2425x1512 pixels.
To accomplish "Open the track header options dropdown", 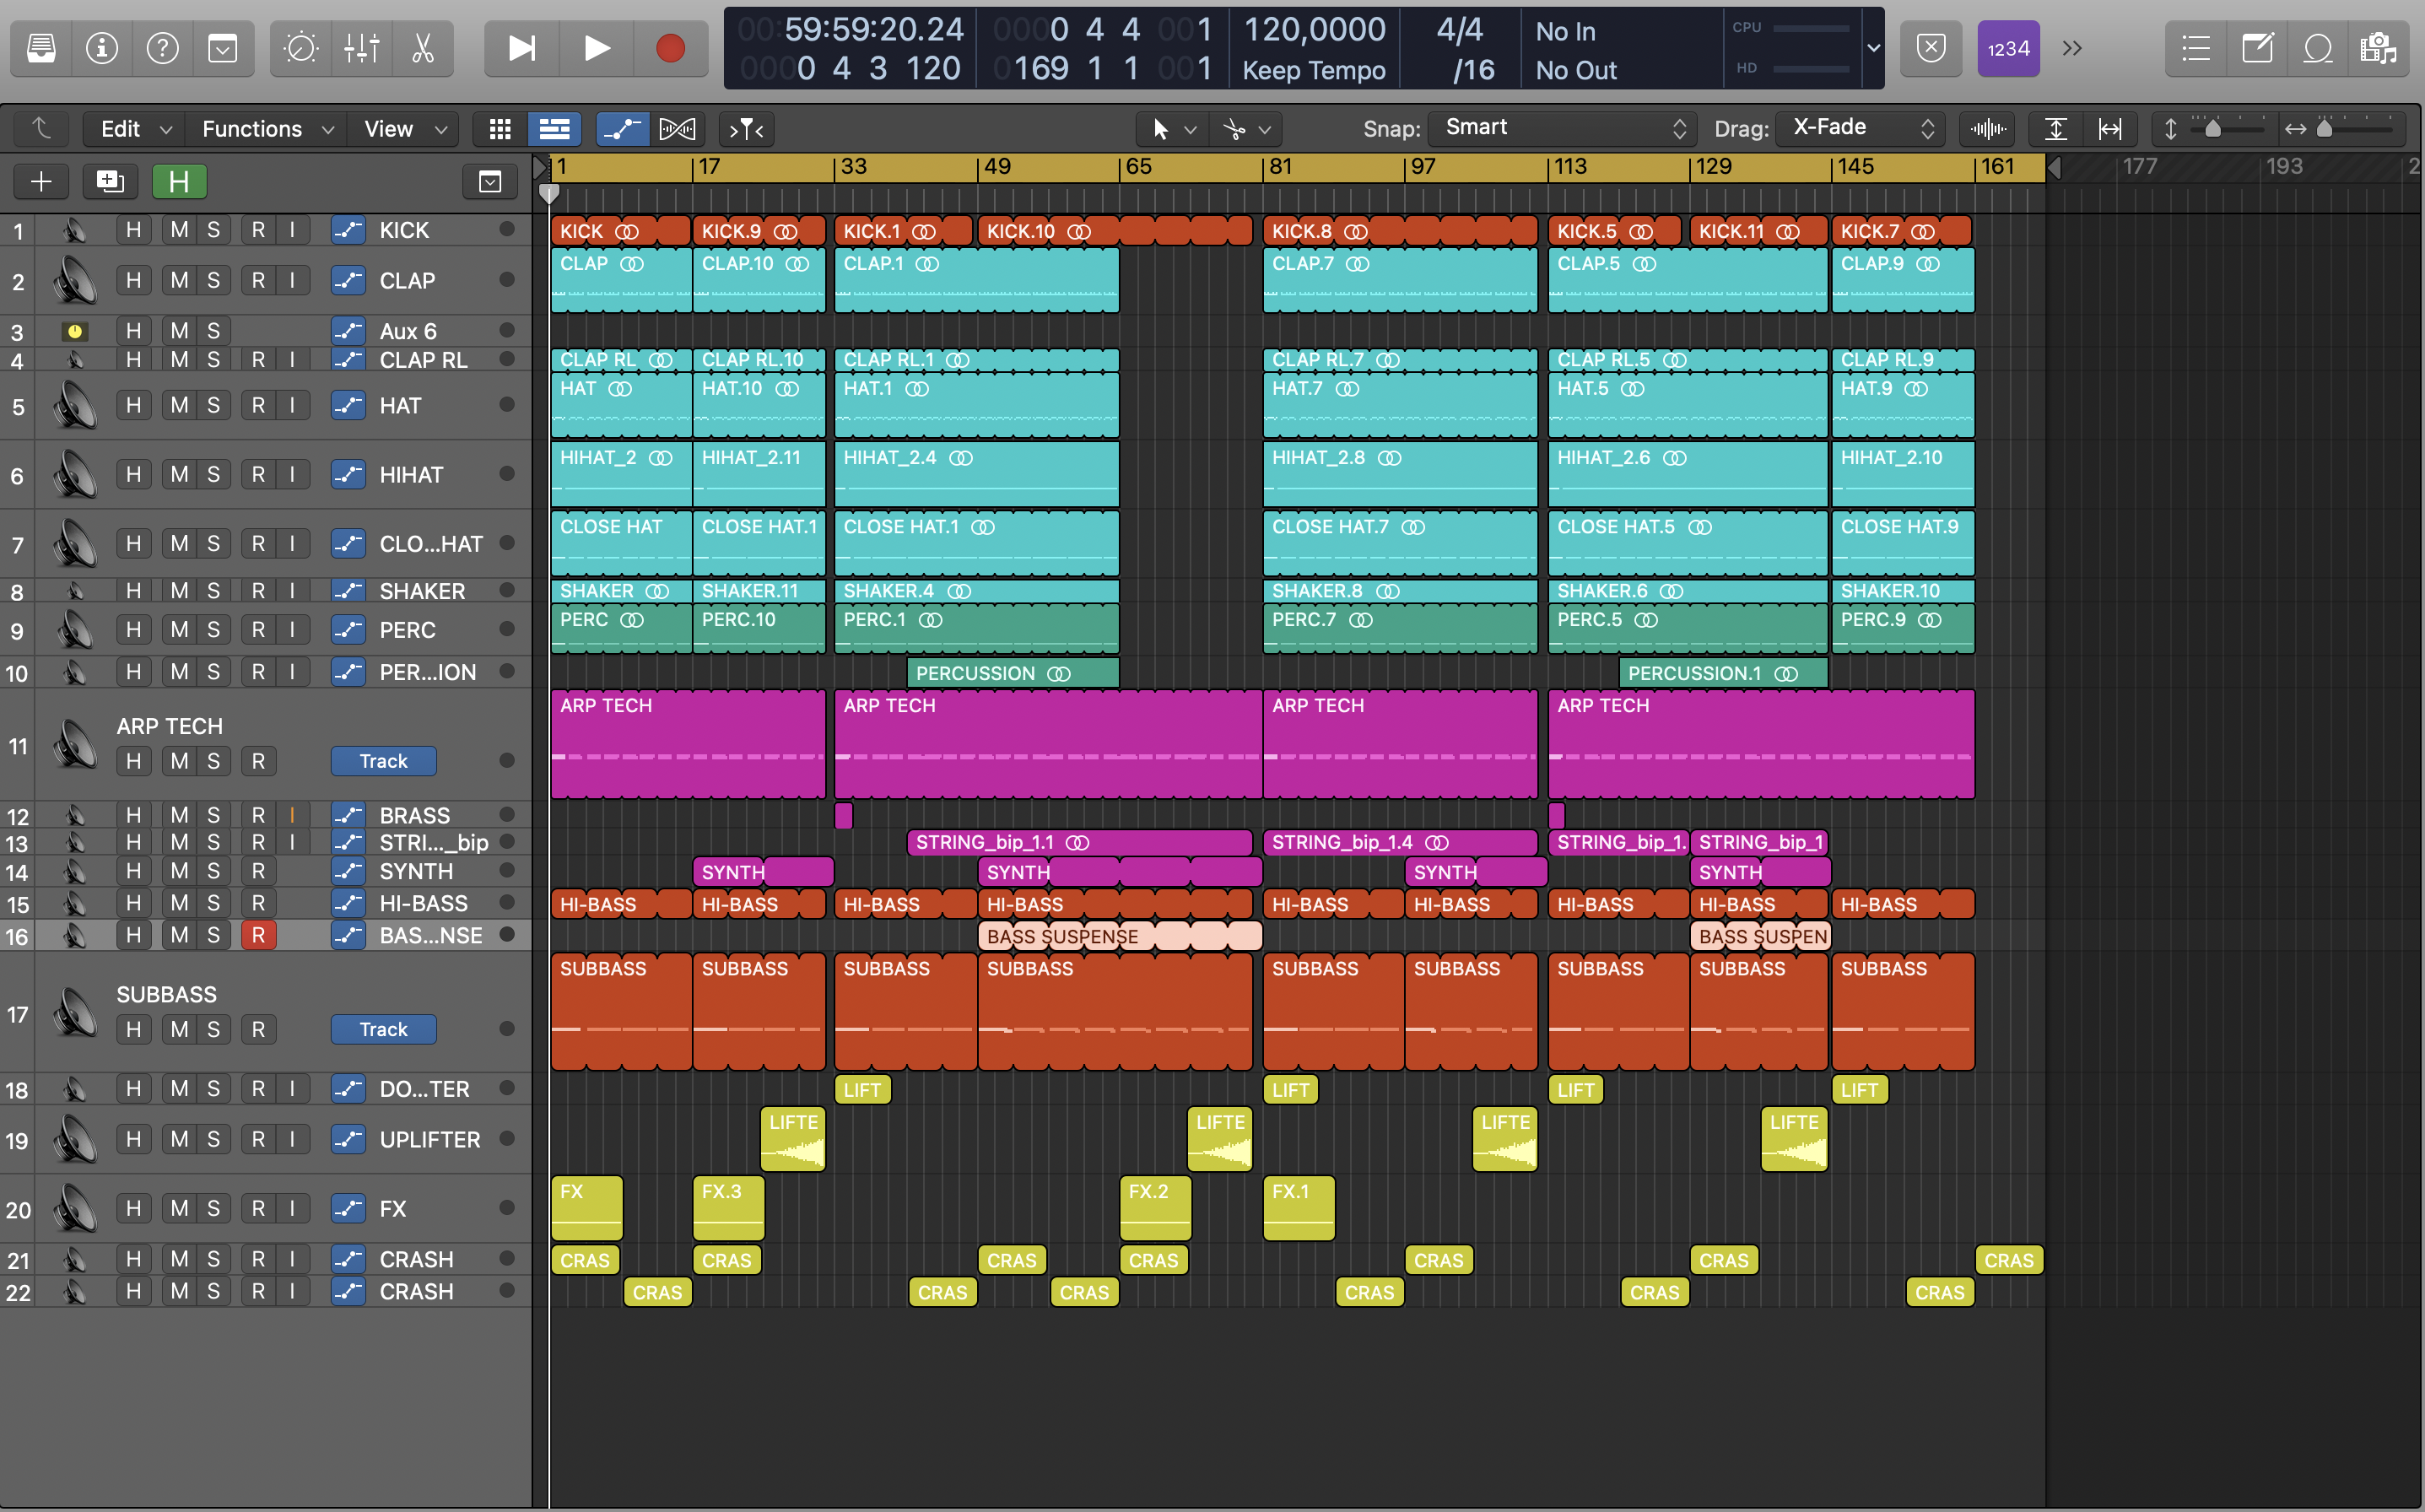I will [x=490, y=181].
